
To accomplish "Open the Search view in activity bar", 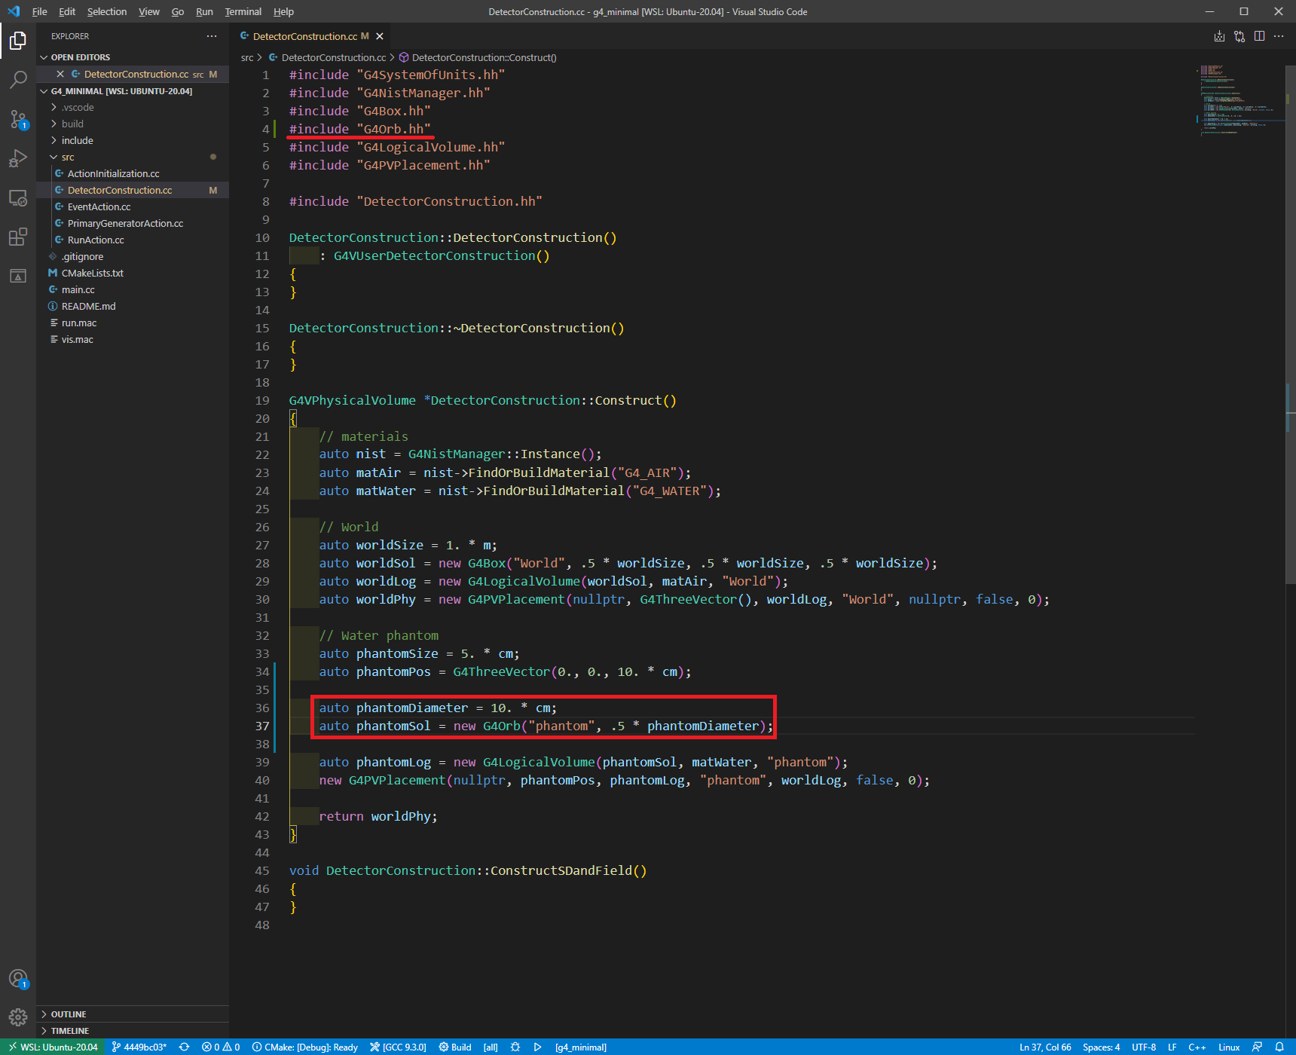I will [18, 79].
